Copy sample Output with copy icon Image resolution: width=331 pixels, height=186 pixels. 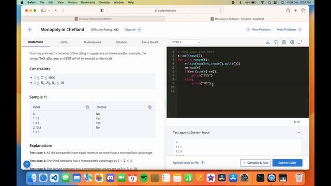[150, 107]
